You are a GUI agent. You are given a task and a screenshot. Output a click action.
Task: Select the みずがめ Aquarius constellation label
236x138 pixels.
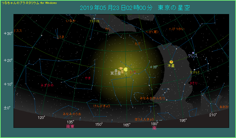tap(47, 85)
